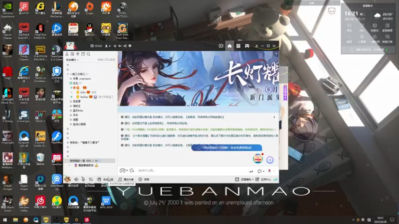
Task: Open Counter-Strike desktop shortcut
Action: click(40, 139)
